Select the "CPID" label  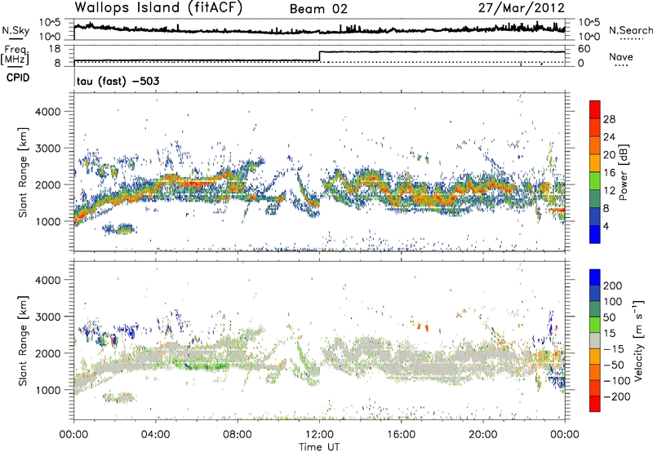pos(18,78)
